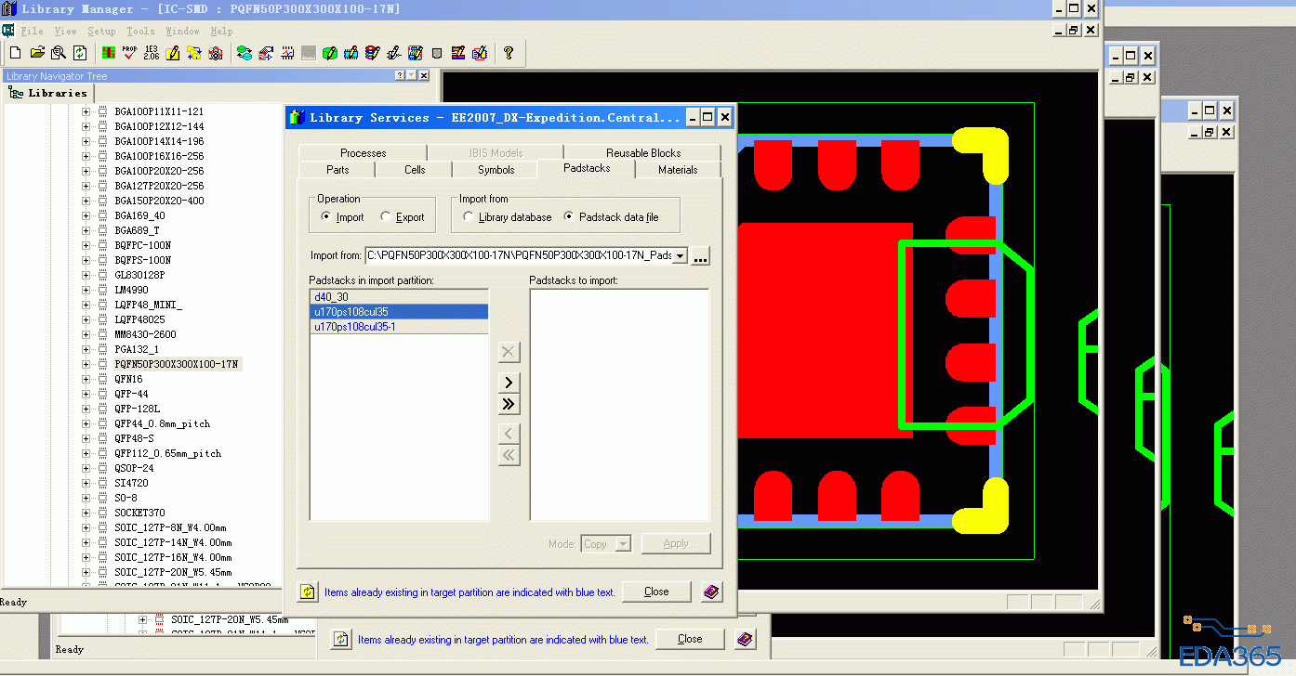Click the 1E3 2.06 units icon
This screenshot has width=1296, height=676.
[151, 53]
